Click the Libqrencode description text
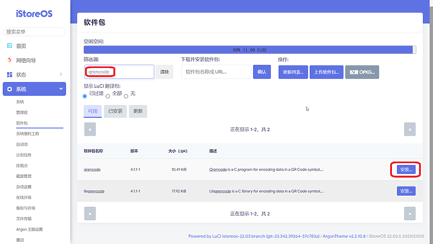 [266, 191]
